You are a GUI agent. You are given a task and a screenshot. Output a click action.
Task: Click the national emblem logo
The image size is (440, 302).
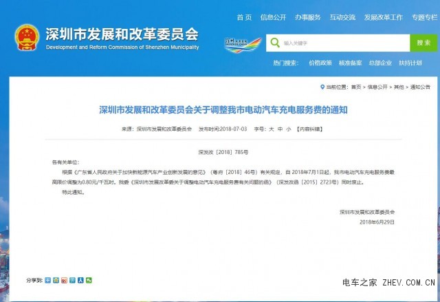point(27,37)
